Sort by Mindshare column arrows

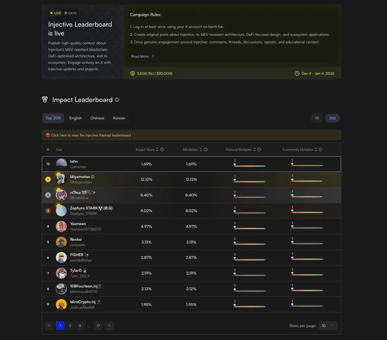tap(201, 149)
